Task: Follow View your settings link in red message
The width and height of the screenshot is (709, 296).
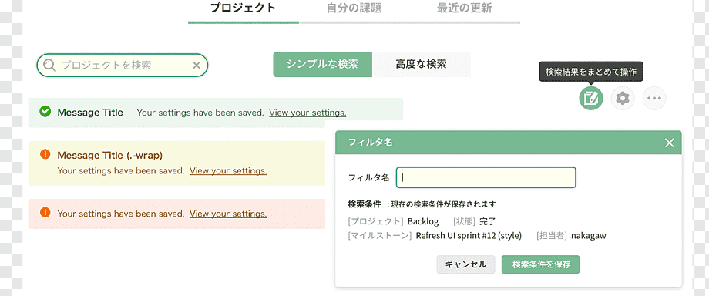Action: click(228, 214)
